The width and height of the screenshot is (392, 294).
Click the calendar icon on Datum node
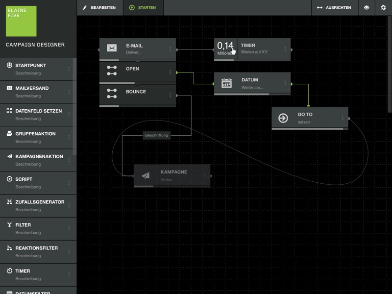click(x=226, y=83)
